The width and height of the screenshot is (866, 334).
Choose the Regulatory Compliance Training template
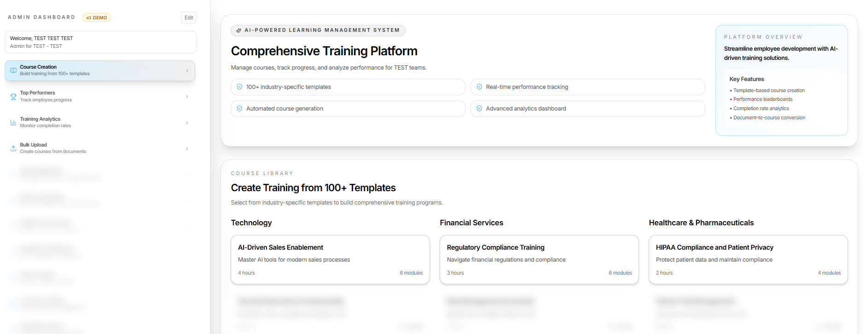point(539,259)
